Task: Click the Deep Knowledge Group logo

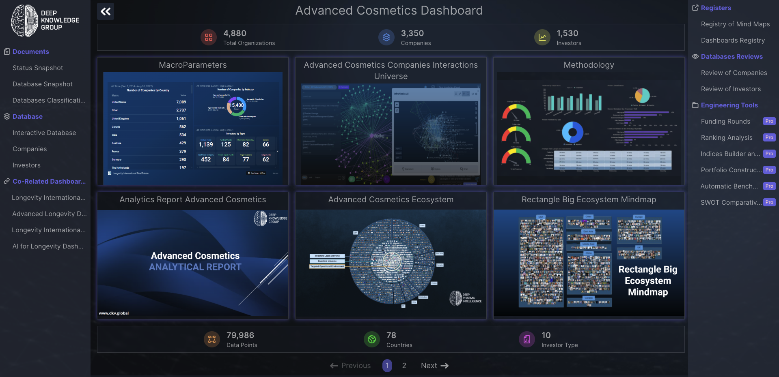Action: point(45,21)
